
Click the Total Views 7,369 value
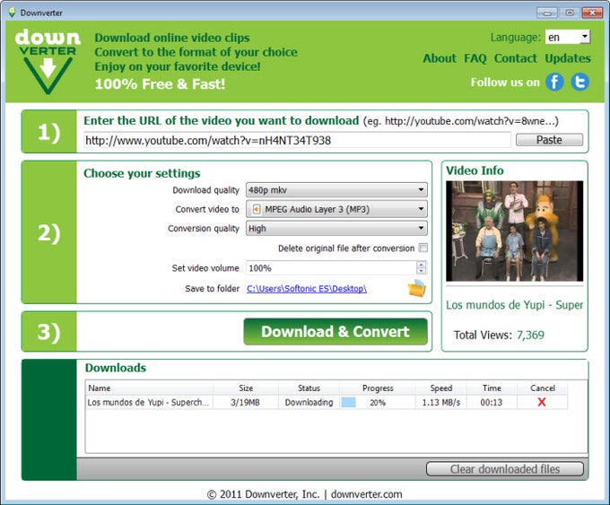tap(530, 335)
